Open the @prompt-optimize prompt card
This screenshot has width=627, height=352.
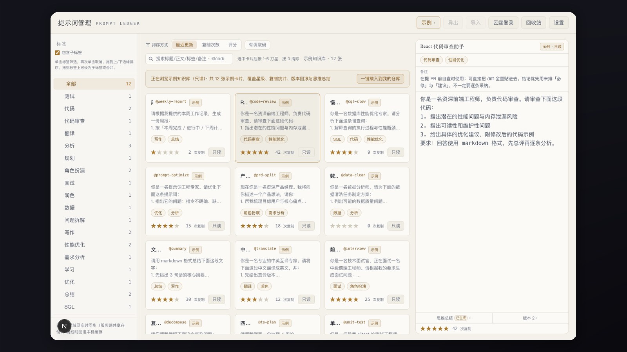tap(188, 201)
